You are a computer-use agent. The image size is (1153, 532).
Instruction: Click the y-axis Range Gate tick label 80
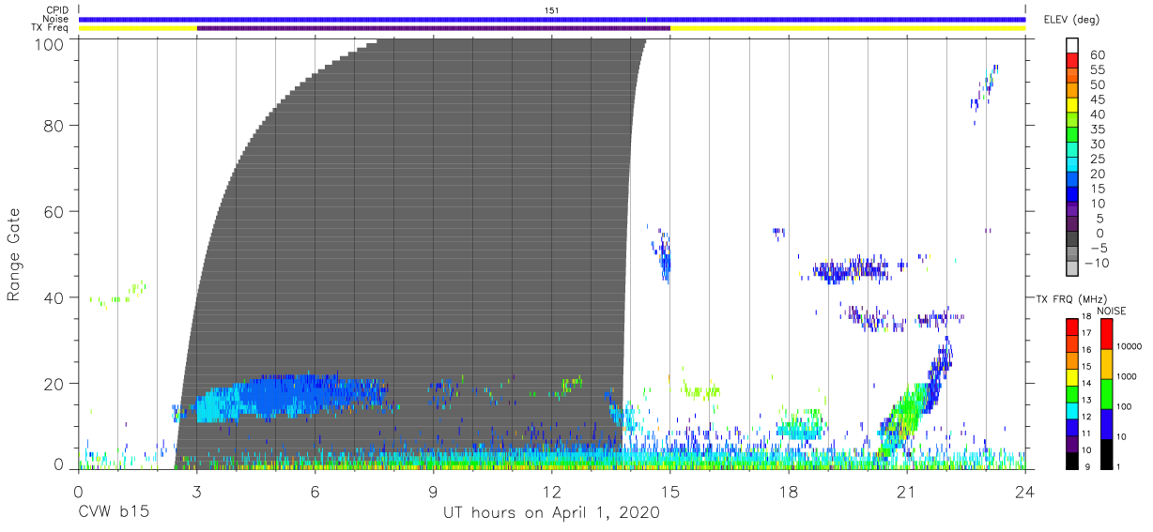point(54,126)
